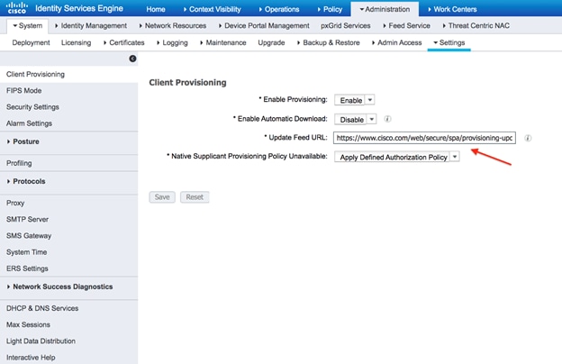The width and height of the screenshot is (562, 364).
Task: Open the Settings submenu
Action: pos(449,42)
